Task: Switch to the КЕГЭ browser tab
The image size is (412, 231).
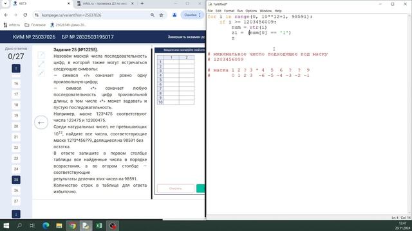Action: [41, 4]
